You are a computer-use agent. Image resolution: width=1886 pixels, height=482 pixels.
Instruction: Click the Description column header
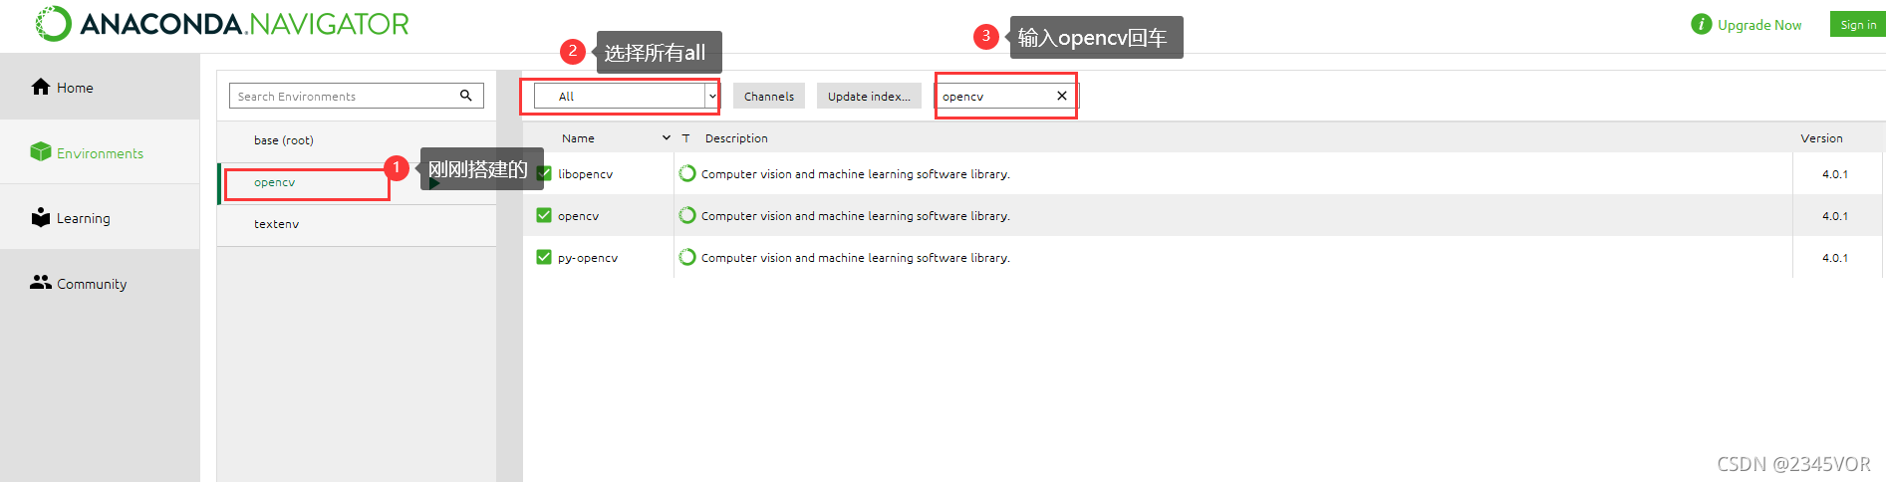coord(736,138)
